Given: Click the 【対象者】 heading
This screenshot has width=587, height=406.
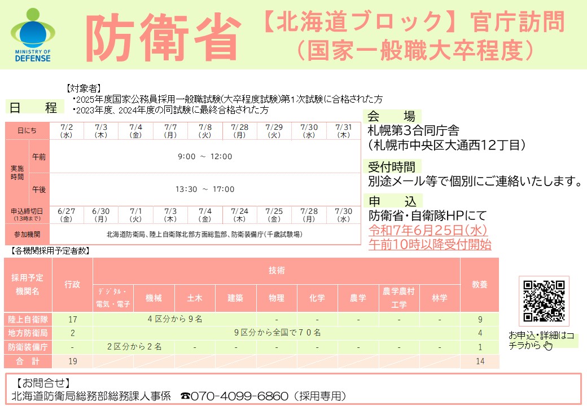Looking at the screenshot, I should pos(84,88).
